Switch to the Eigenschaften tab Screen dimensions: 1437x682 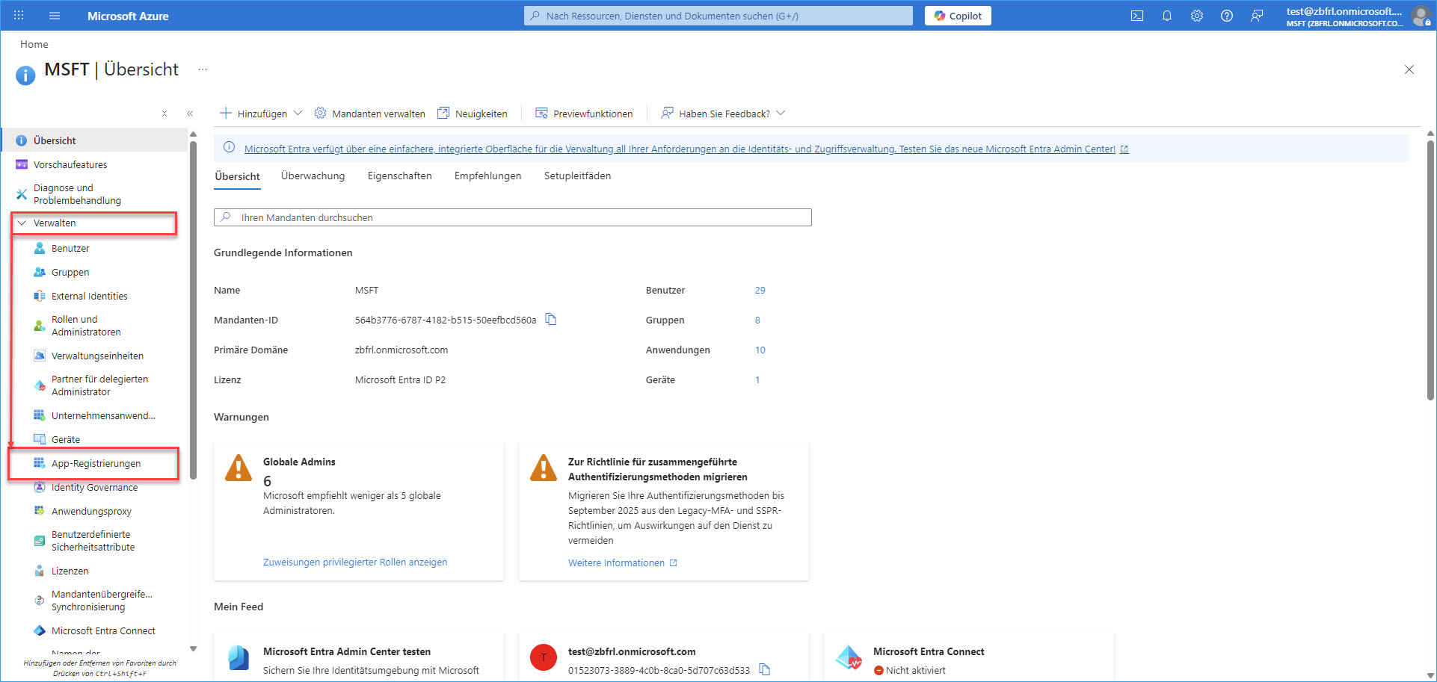399,176
